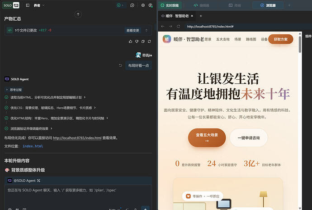Click the 场景 nav link
The width and height of the screenshot is (312, 210).
point(238,39)
